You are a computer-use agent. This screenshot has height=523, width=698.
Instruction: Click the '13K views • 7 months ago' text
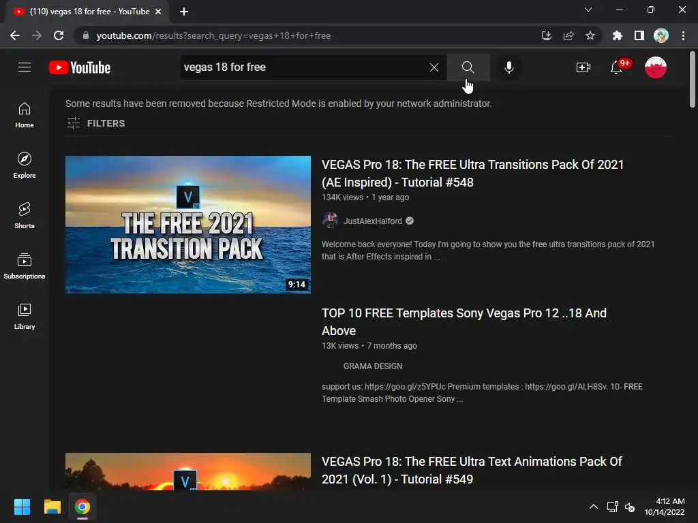[x=369, y=346]
